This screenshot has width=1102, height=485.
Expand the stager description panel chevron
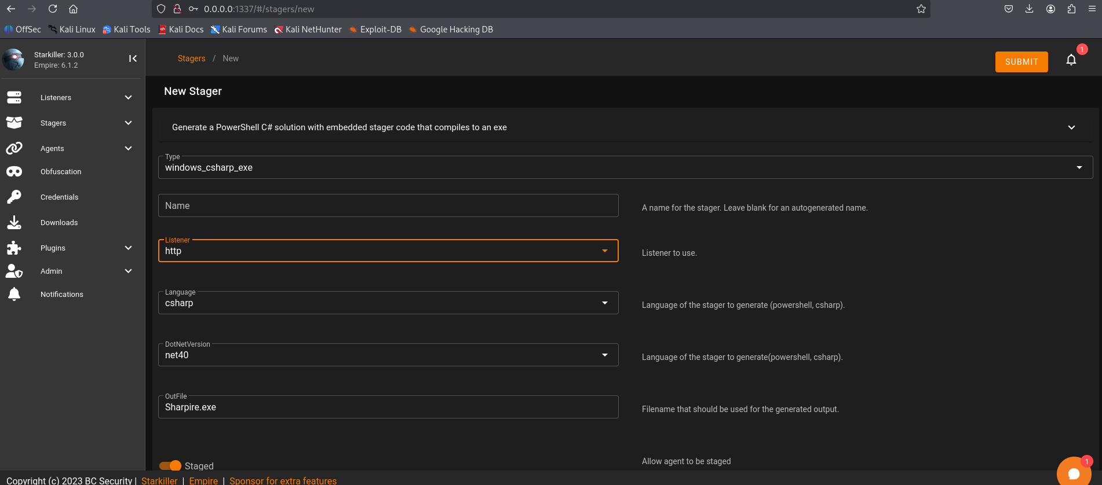coord(1071,127)
